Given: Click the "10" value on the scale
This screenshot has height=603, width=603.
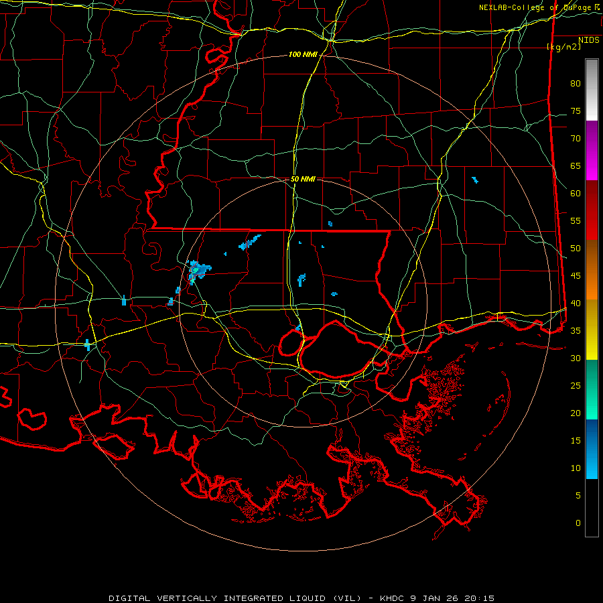Looking at the screenshot, I should click(576, 468).
